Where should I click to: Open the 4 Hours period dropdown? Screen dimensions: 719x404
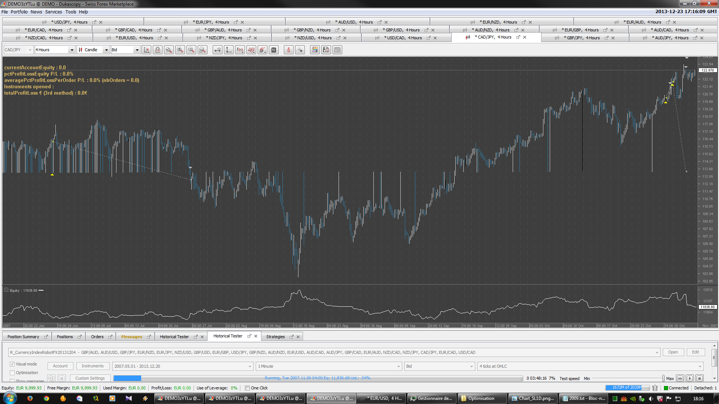point(55,50)
